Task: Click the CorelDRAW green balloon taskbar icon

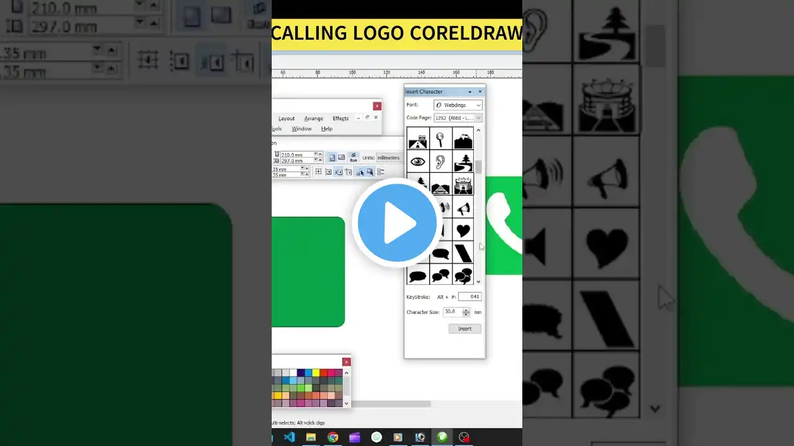Action: point(442,437)
